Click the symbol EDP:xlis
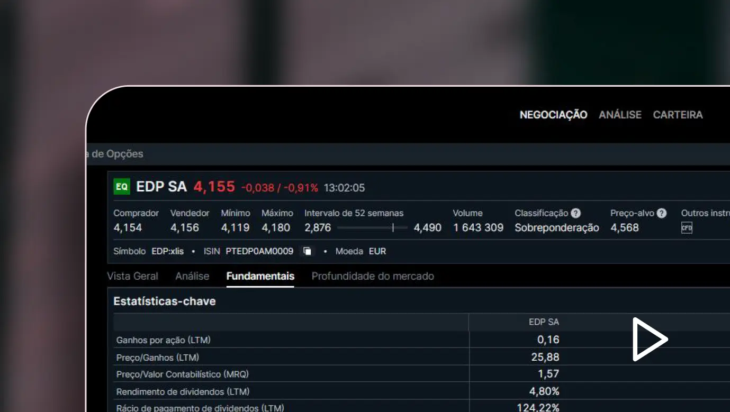 pos(167,251)
